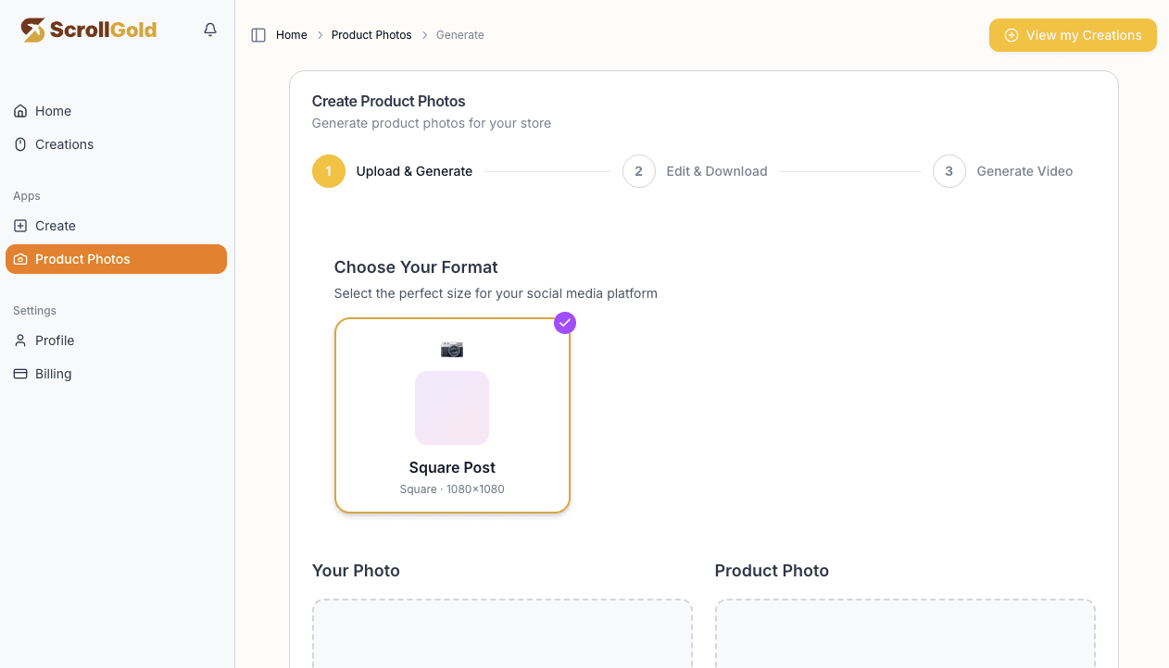
Task: Click the View my Creations button
Action: click(x=1073, y=34)
